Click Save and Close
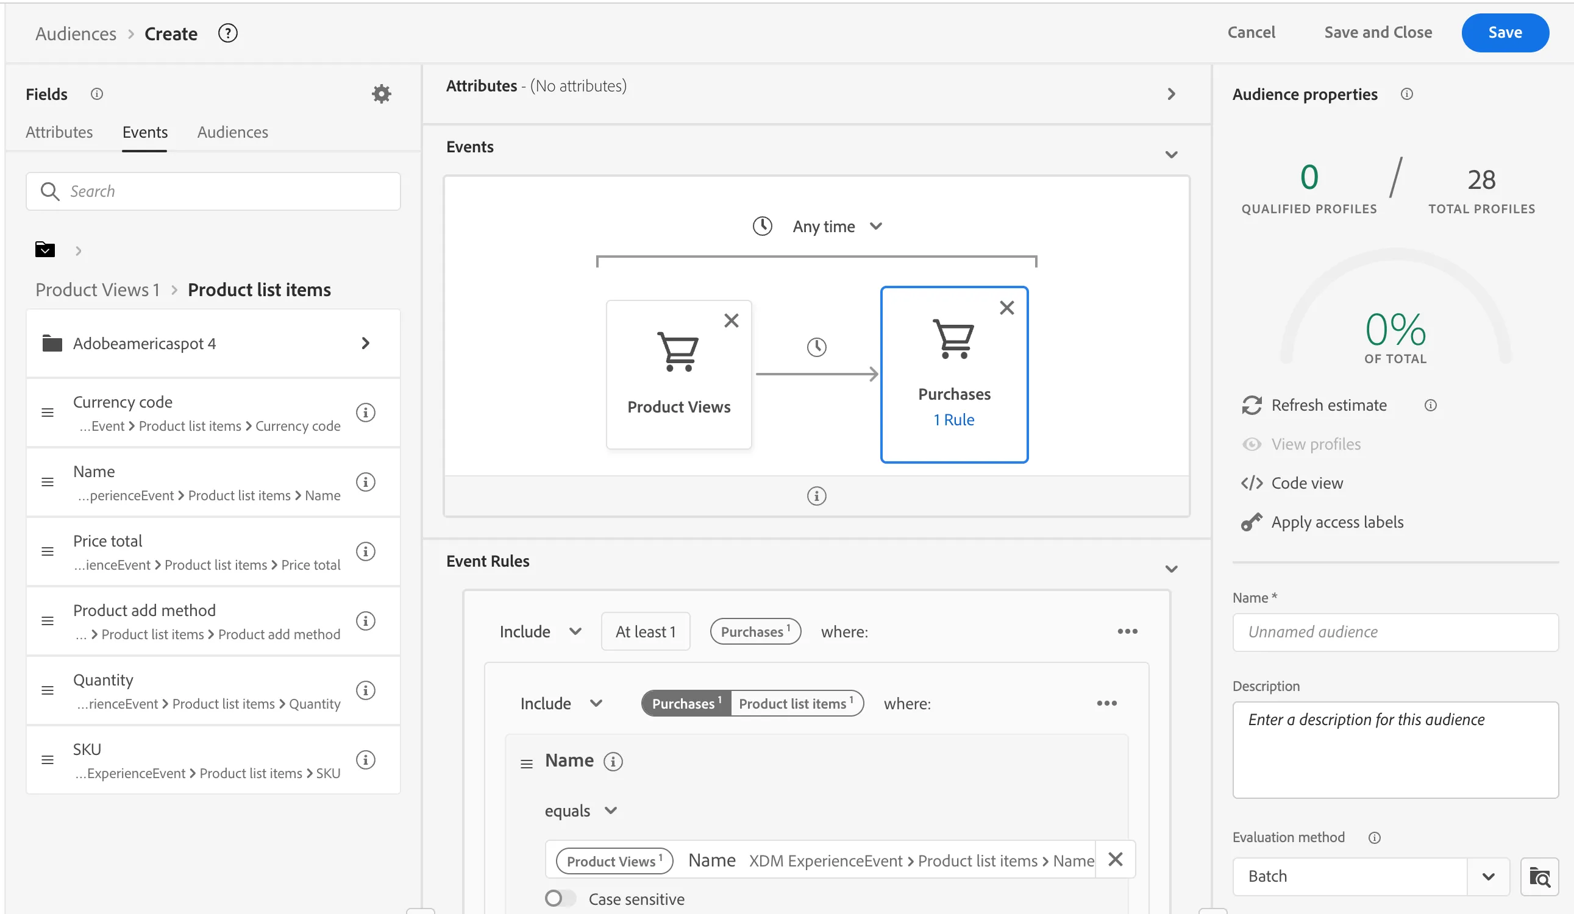Screen dimensions: 1574x914 [1378, 32]
